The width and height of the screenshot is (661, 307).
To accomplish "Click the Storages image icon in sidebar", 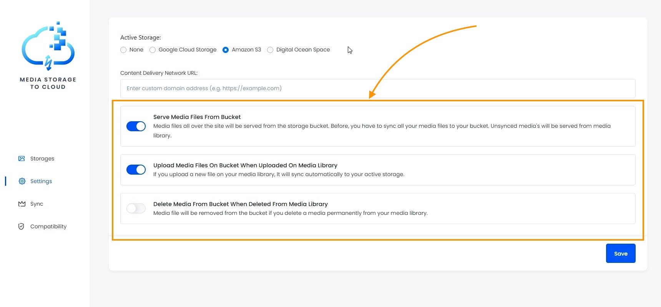I will click(x=22, y=158).
